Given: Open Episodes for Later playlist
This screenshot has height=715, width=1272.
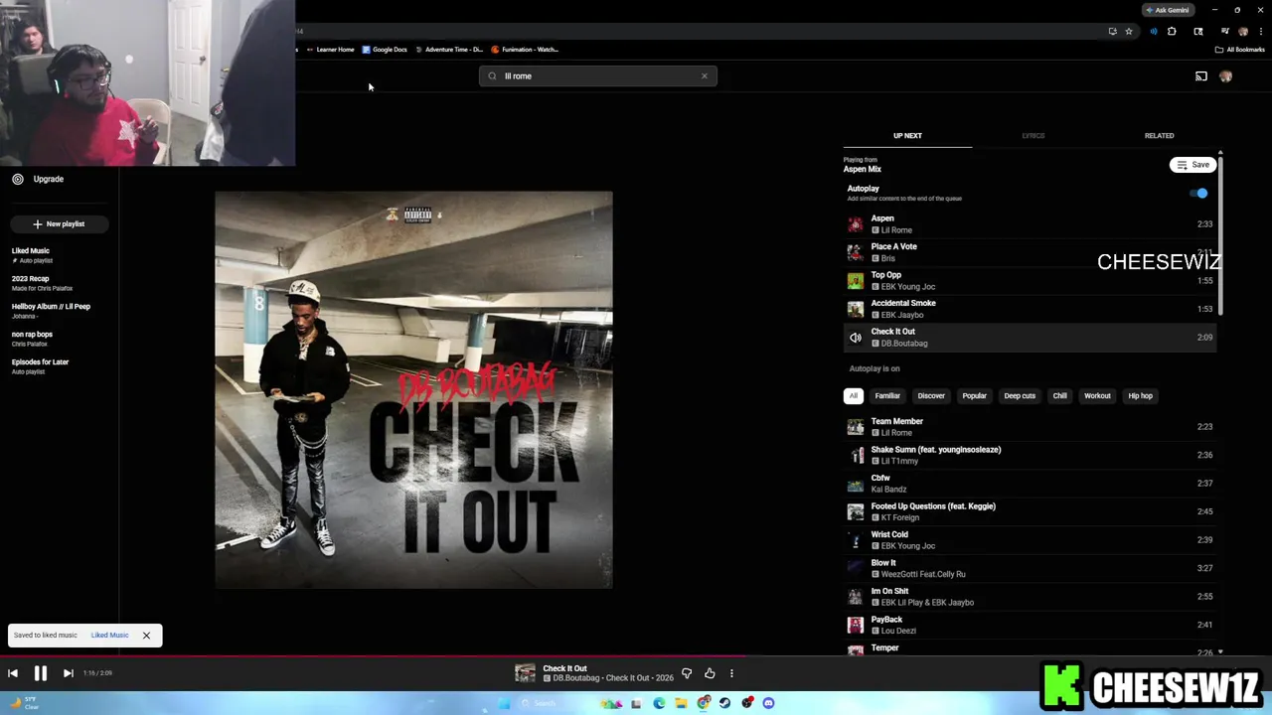Looking at the screenshot, I should (40, 366).
